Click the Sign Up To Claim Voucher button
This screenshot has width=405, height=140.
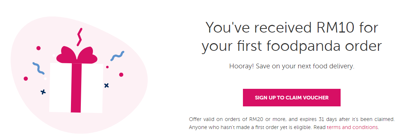[292, 98]
